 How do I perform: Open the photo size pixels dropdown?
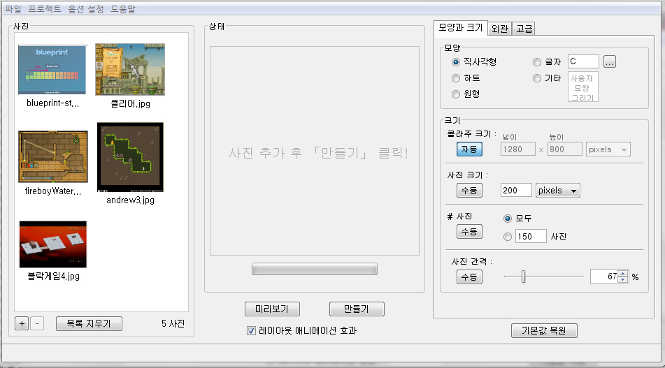(558, 190)
